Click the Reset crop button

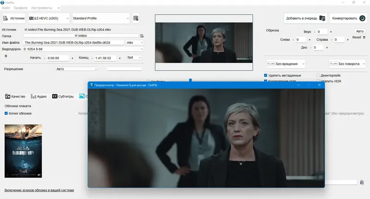point(359,37)
